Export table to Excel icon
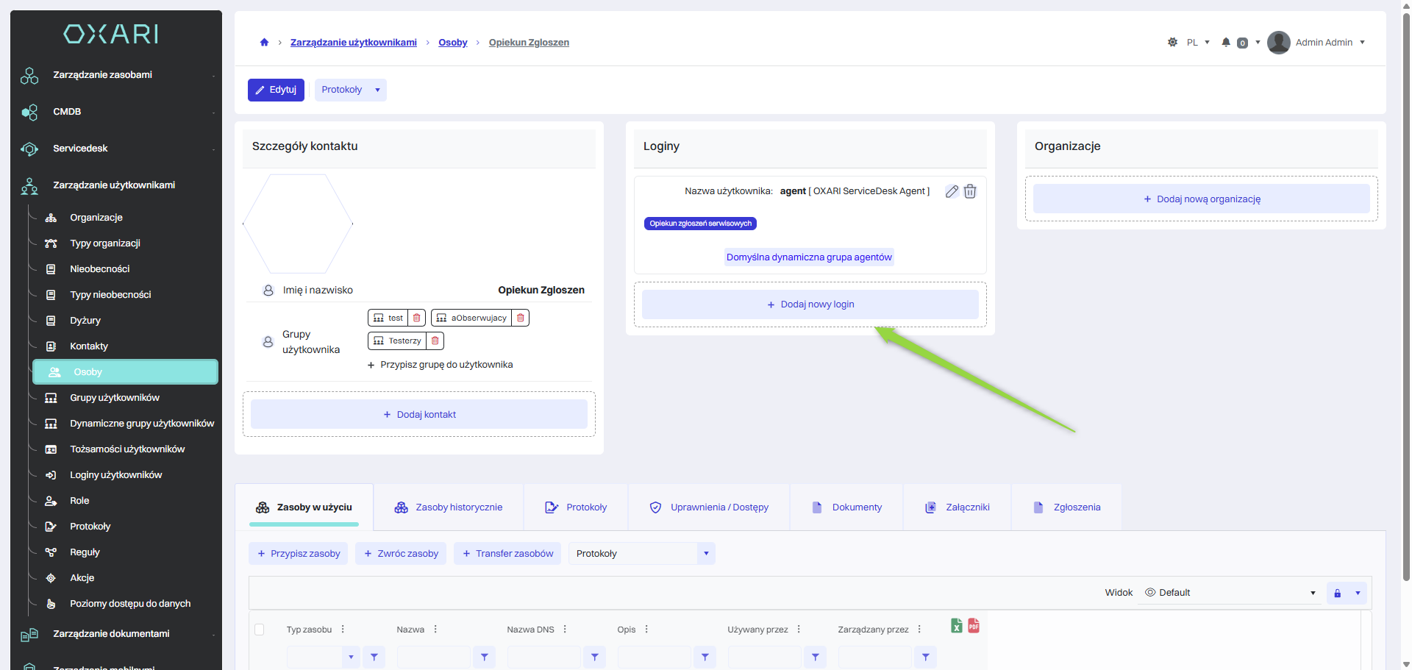1412x670 pixels. [x=956, y=626]
